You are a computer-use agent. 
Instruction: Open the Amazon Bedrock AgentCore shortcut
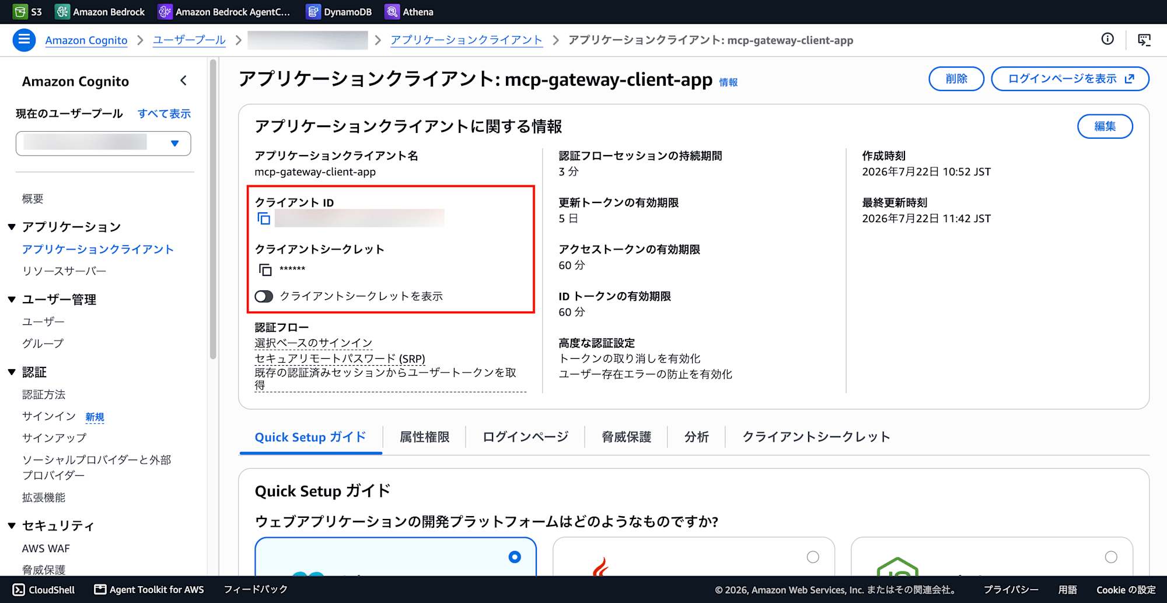[x=224, y=12]
